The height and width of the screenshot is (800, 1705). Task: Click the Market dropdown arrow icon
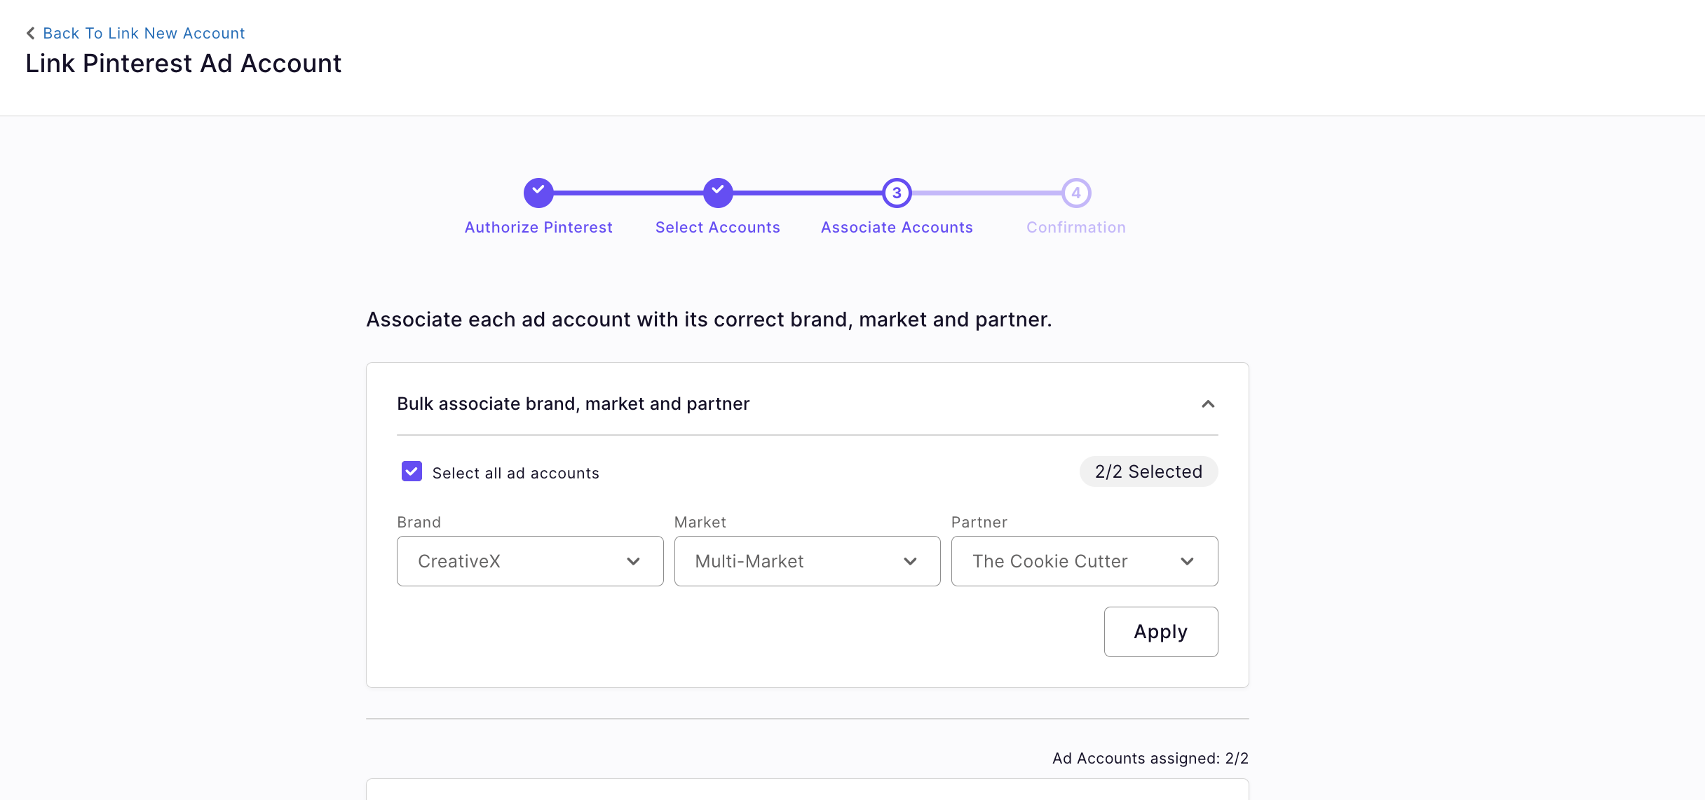[x=910, y=561]
